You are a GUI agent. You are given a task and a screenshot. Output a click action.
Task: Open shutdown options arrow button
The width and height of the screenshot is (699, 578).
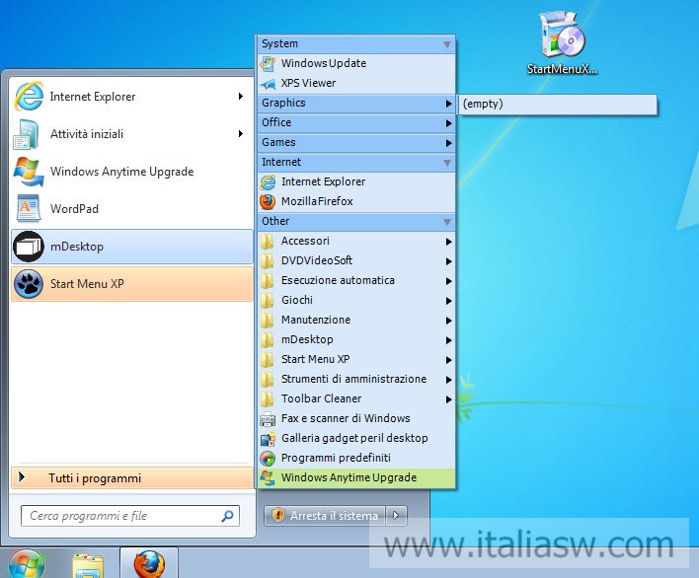pyautogui.click(x=396, y=516)
